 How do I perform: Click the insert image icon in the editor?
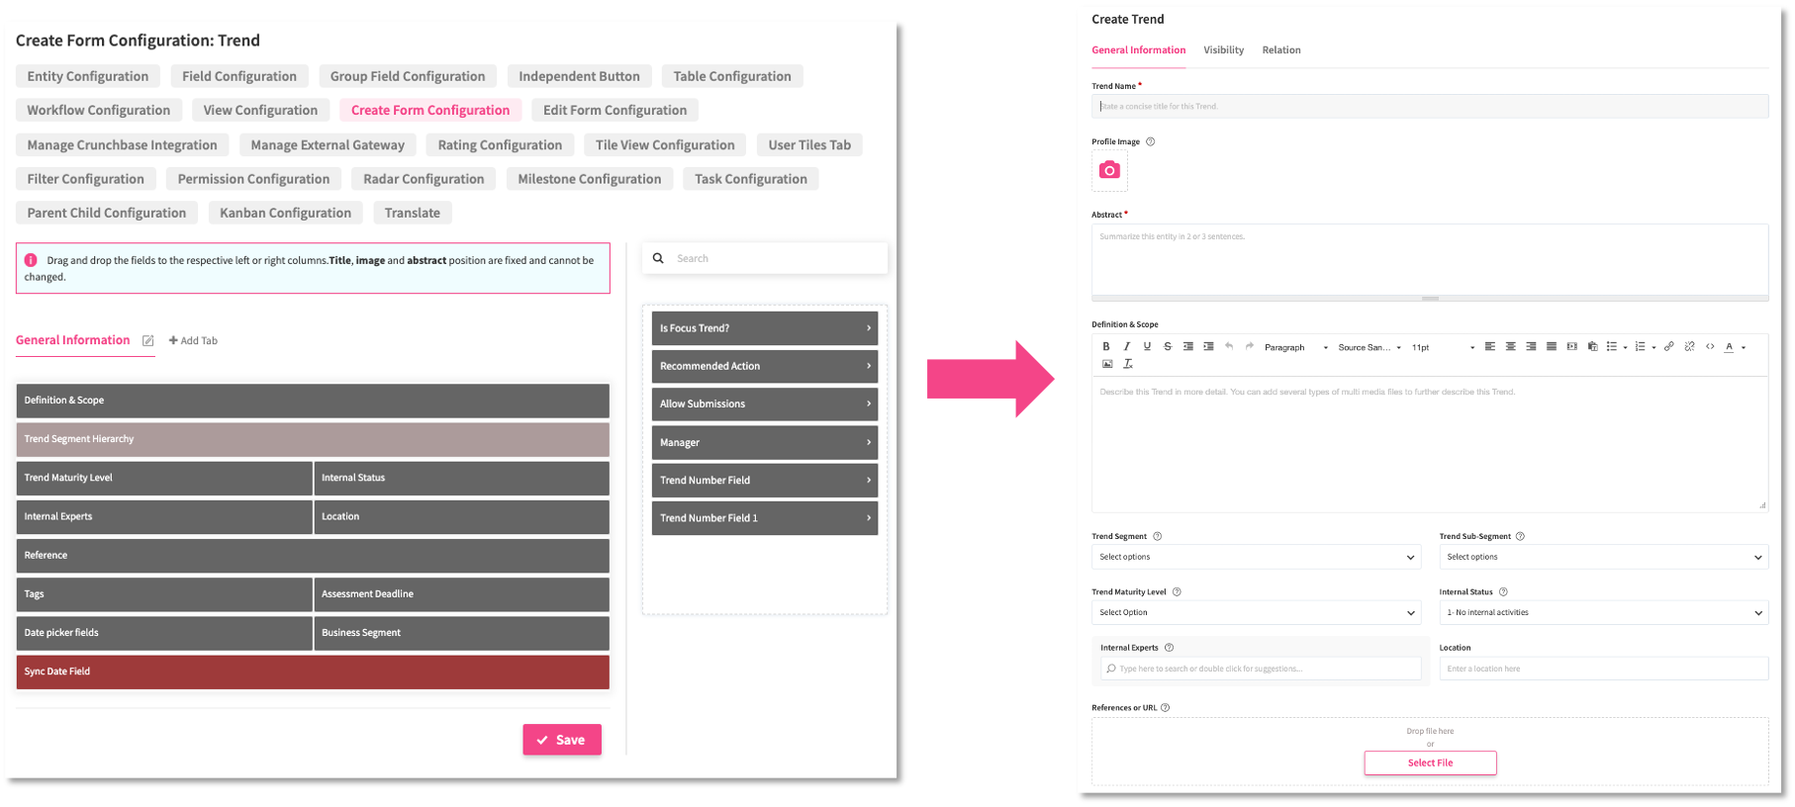(1107, 364)
